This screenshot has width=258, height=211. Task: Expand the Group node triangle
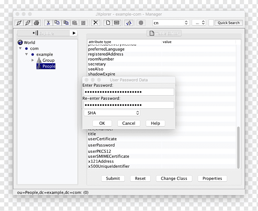coord(33,60)
